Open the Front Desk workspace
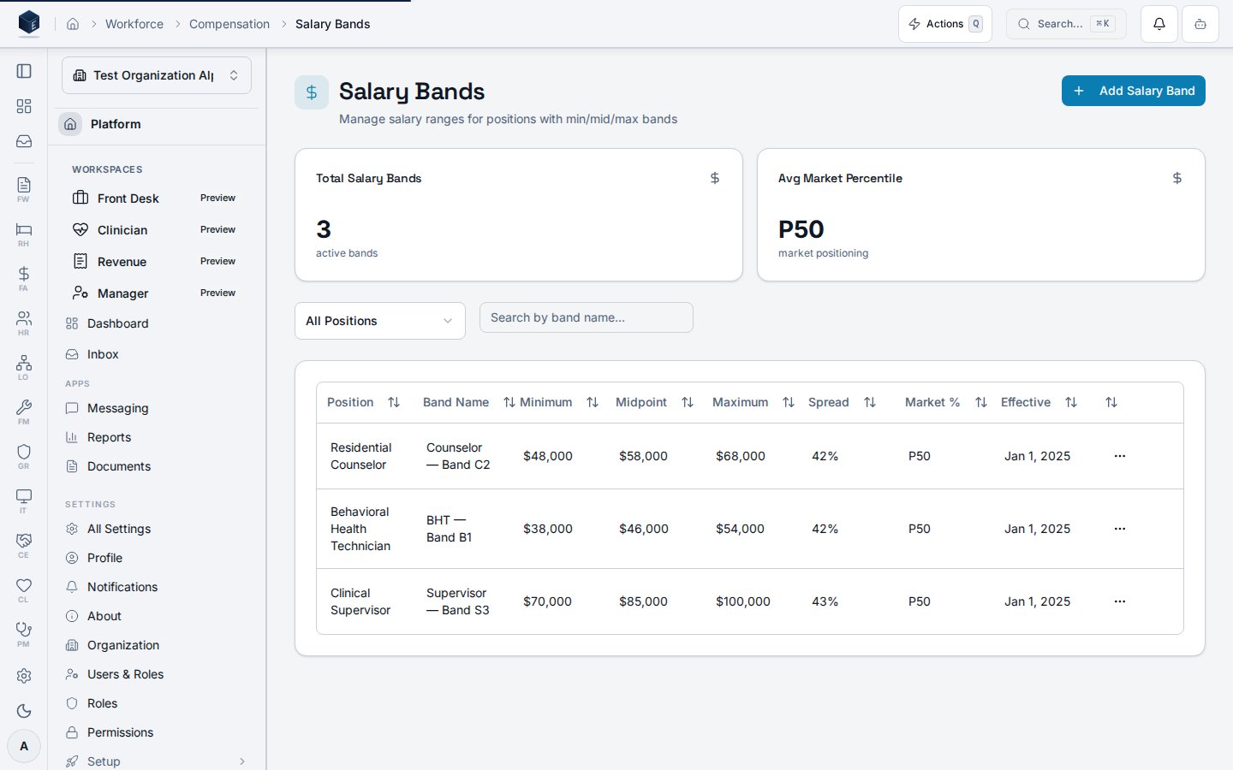 pyautogui.click(x=157, y=198)
